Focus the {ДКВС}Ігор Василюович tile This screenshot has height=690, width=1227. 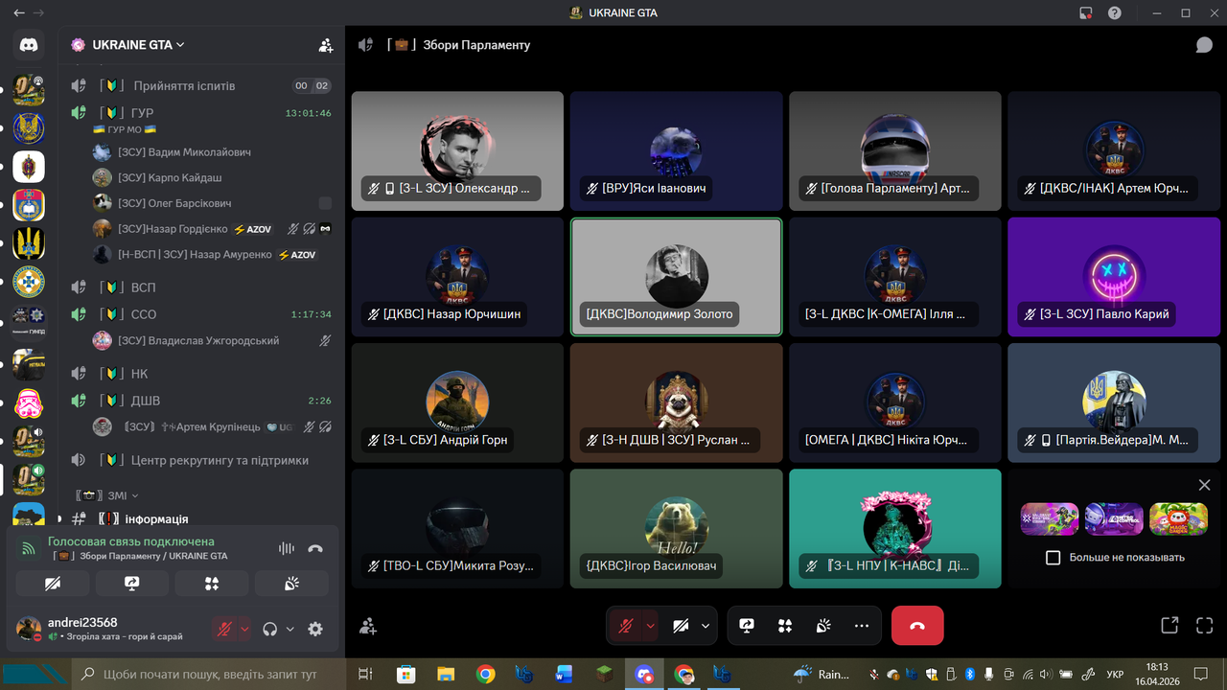click(x=676, y=528)
